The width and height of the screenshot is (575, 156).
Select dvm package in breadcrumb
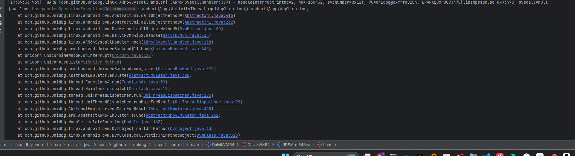tap(195, 145)
